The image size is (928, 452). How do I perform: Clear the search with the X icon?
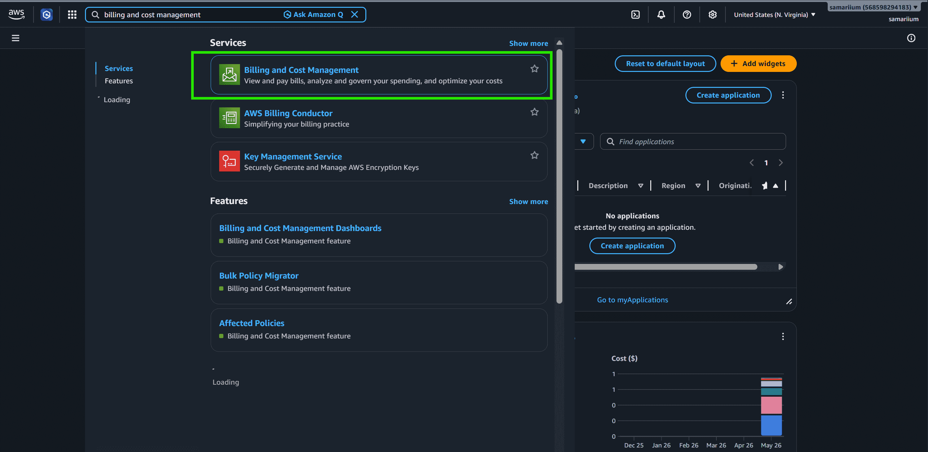coord(355,14)
